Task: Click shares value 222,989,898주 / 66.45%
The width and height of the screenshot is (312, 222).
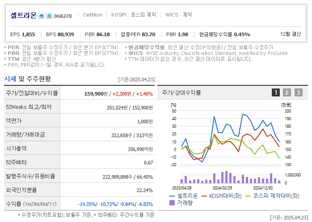Action: 127,177
